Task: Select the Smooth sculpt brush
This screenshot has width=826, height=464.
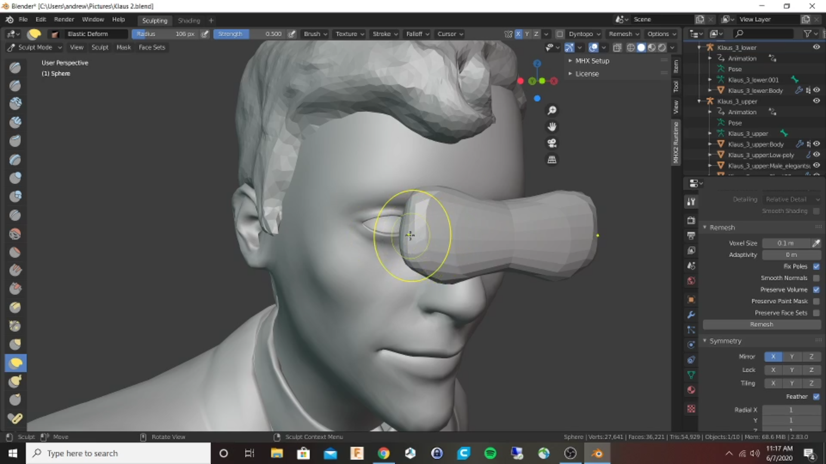Action: (x=15, y=233)
